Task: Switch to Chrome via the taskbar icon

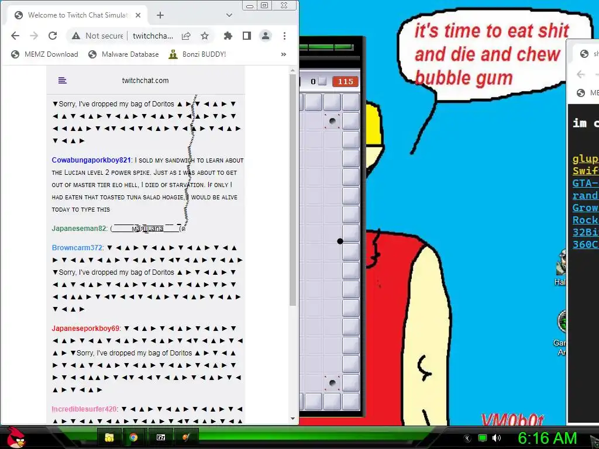Action: pos(133,437)
